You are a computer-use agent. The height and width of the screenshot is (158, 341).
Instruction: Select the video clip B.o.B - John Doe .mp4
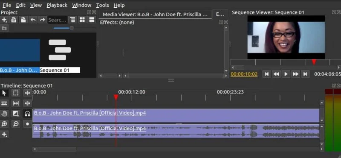(x=176, y=115)
